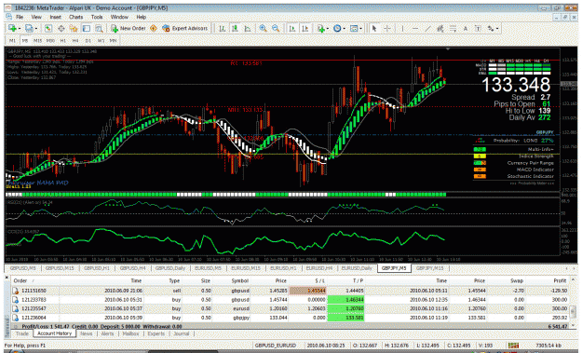Open the Navigator panel with the star folder icon

coord(74,28)
